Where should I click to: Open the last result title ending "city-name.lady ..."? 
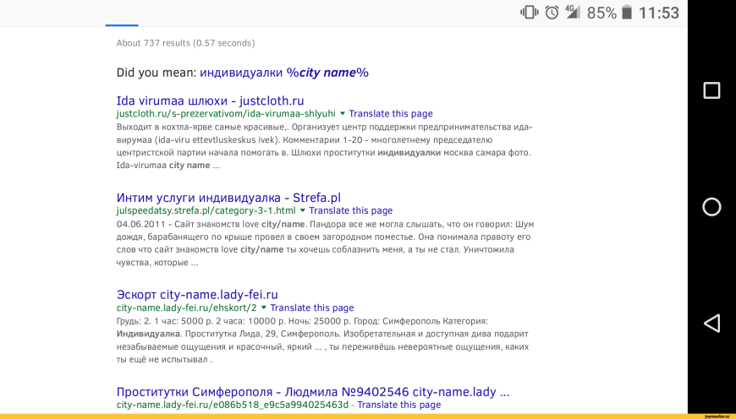[312, 392]
